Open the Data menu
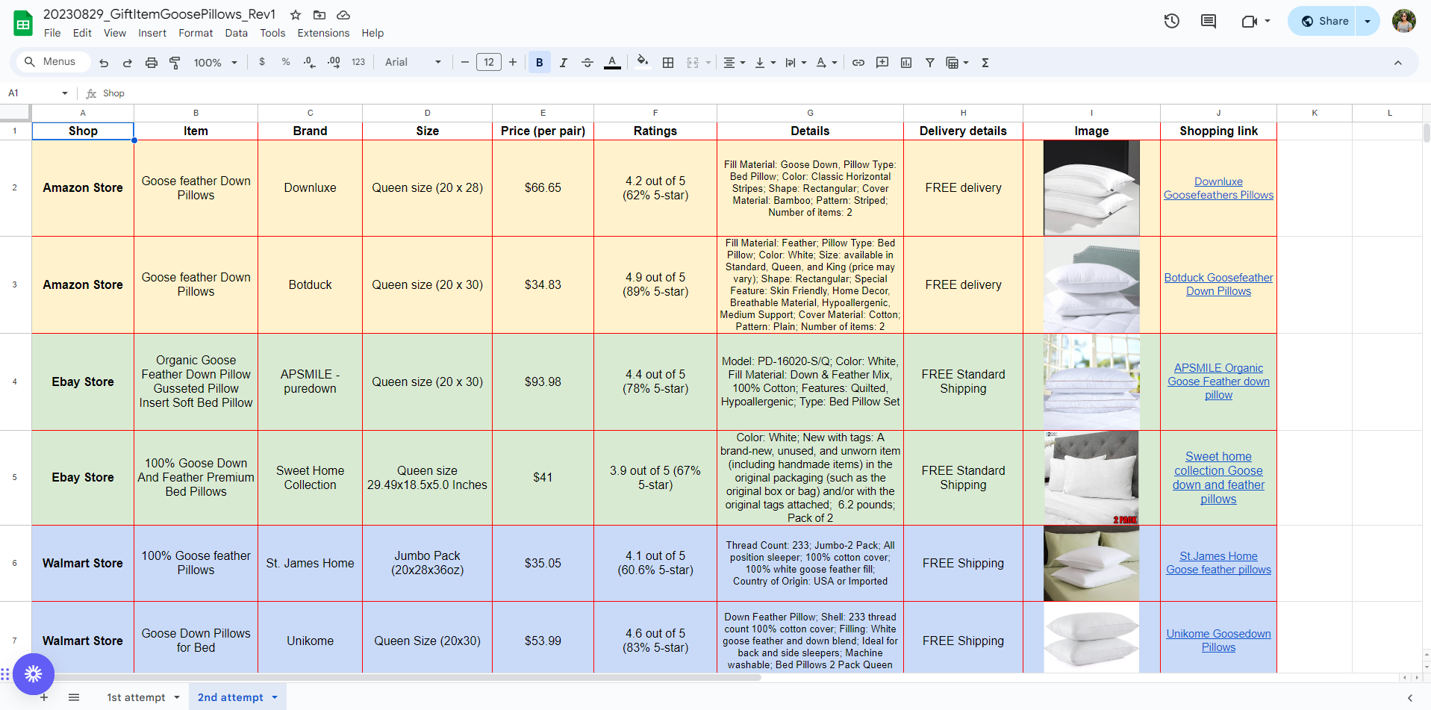Image resolution: width=1431 pixels, height=710 pixels. click(x=236, y=33)
